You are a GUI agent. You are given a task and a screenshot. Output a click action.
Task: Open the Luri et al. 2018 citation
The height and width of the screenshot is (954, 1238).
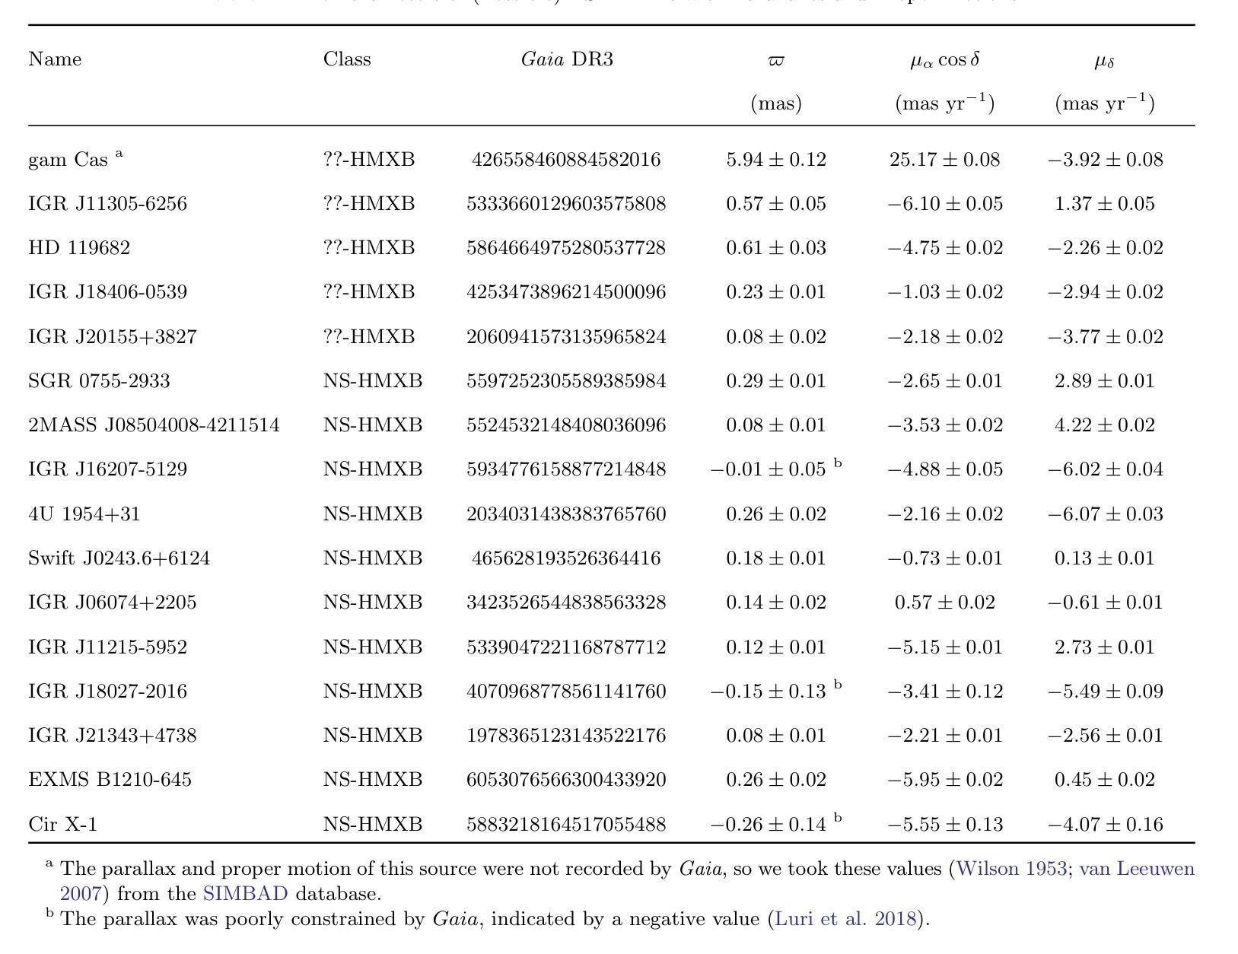coord(845,919)
